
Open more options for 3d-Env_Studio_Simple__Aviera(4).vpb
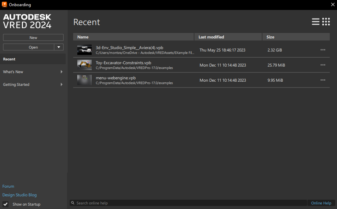point(323,50)
